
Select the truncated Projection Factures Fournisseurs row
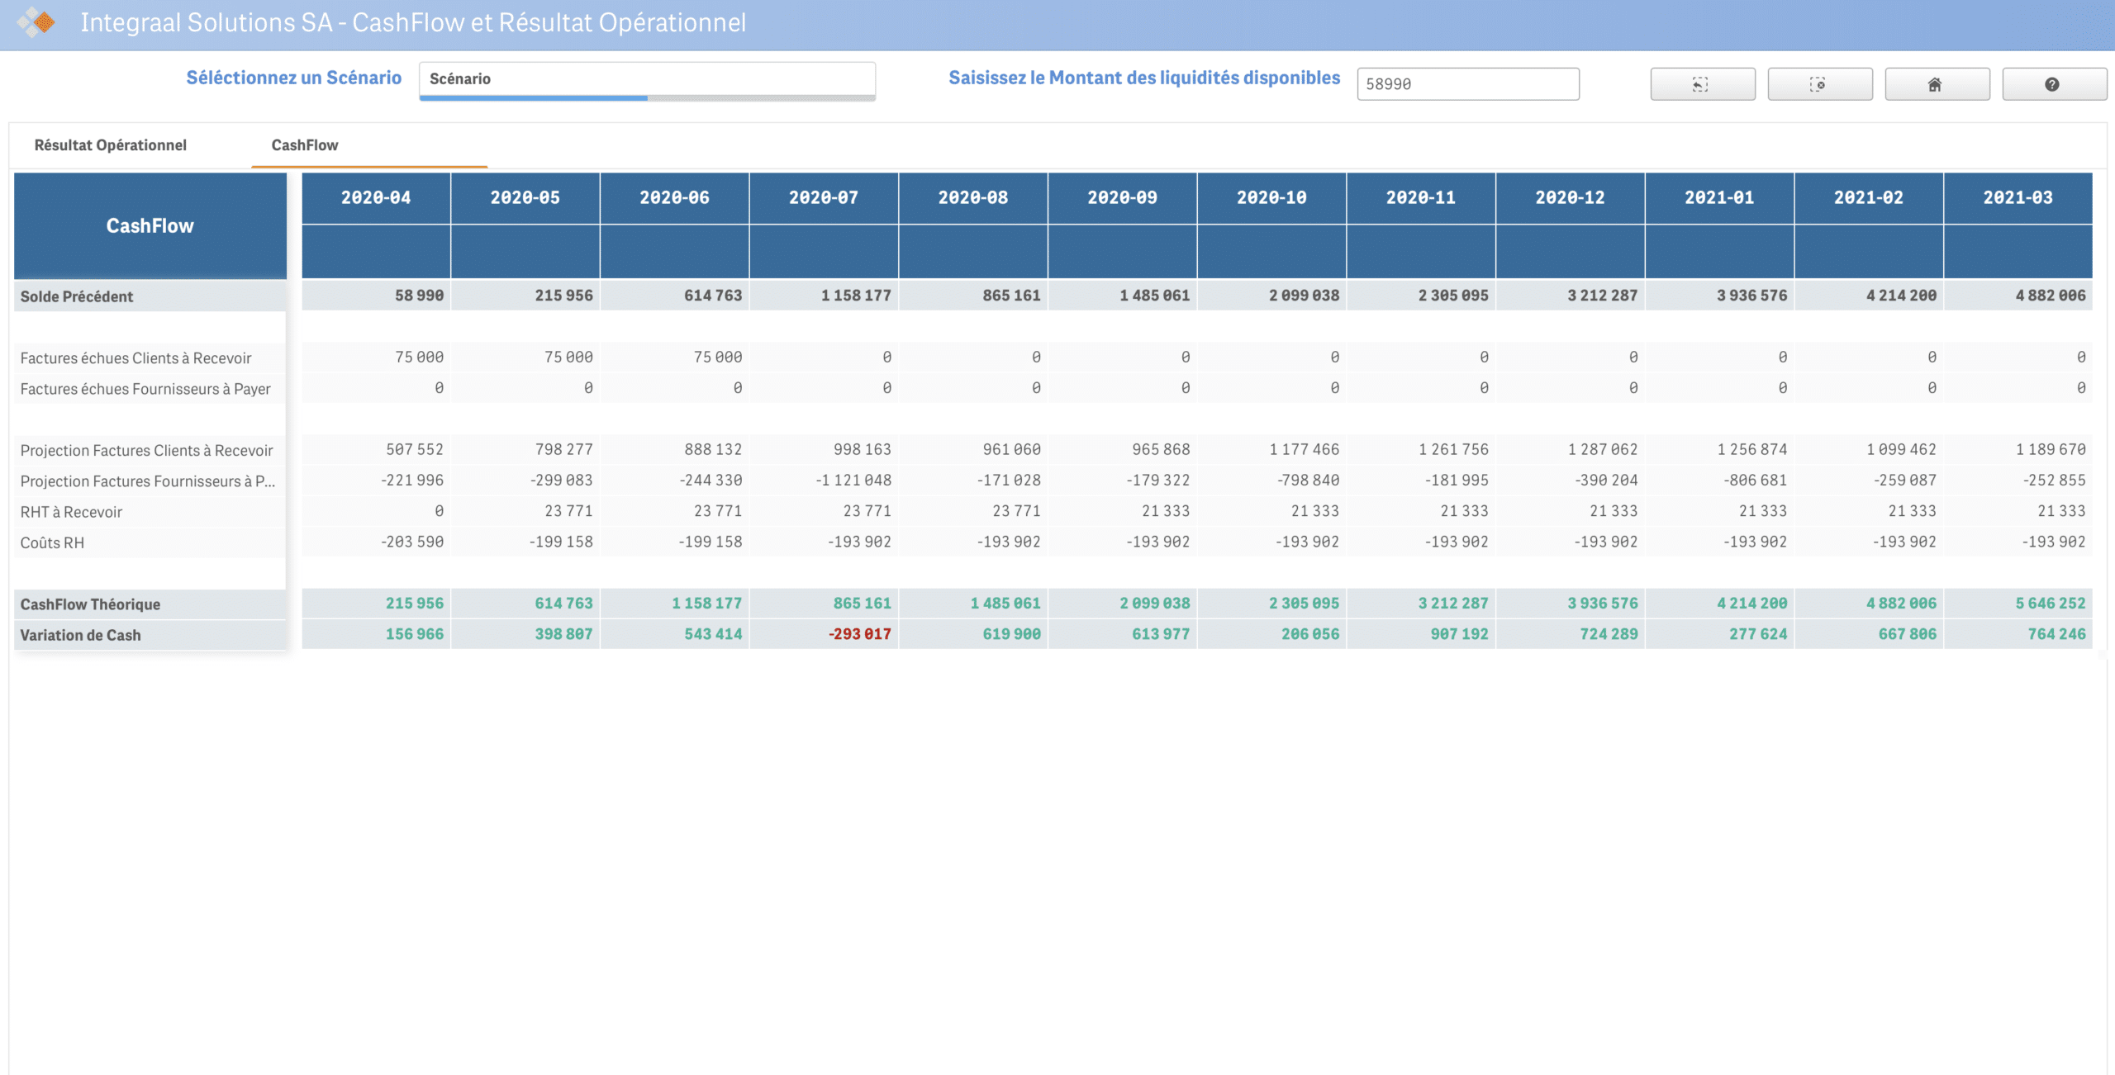[x=148, y=481]
